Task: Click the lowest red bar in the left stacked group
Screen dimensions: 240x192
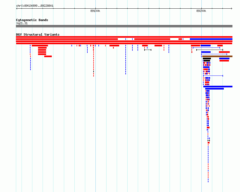Action: (48, 56)
